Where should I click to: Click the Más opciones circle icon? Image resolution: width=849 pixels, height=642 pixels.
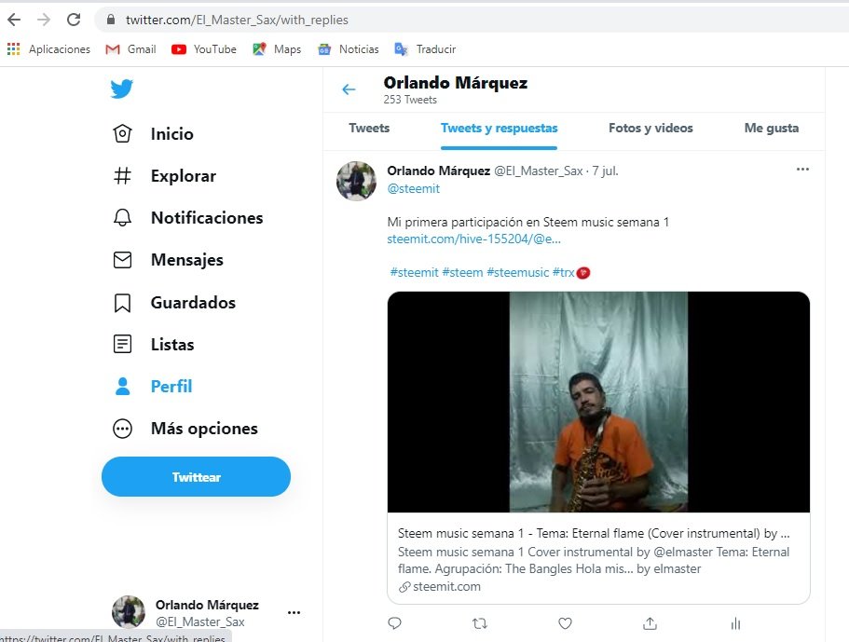pos(122,429)
